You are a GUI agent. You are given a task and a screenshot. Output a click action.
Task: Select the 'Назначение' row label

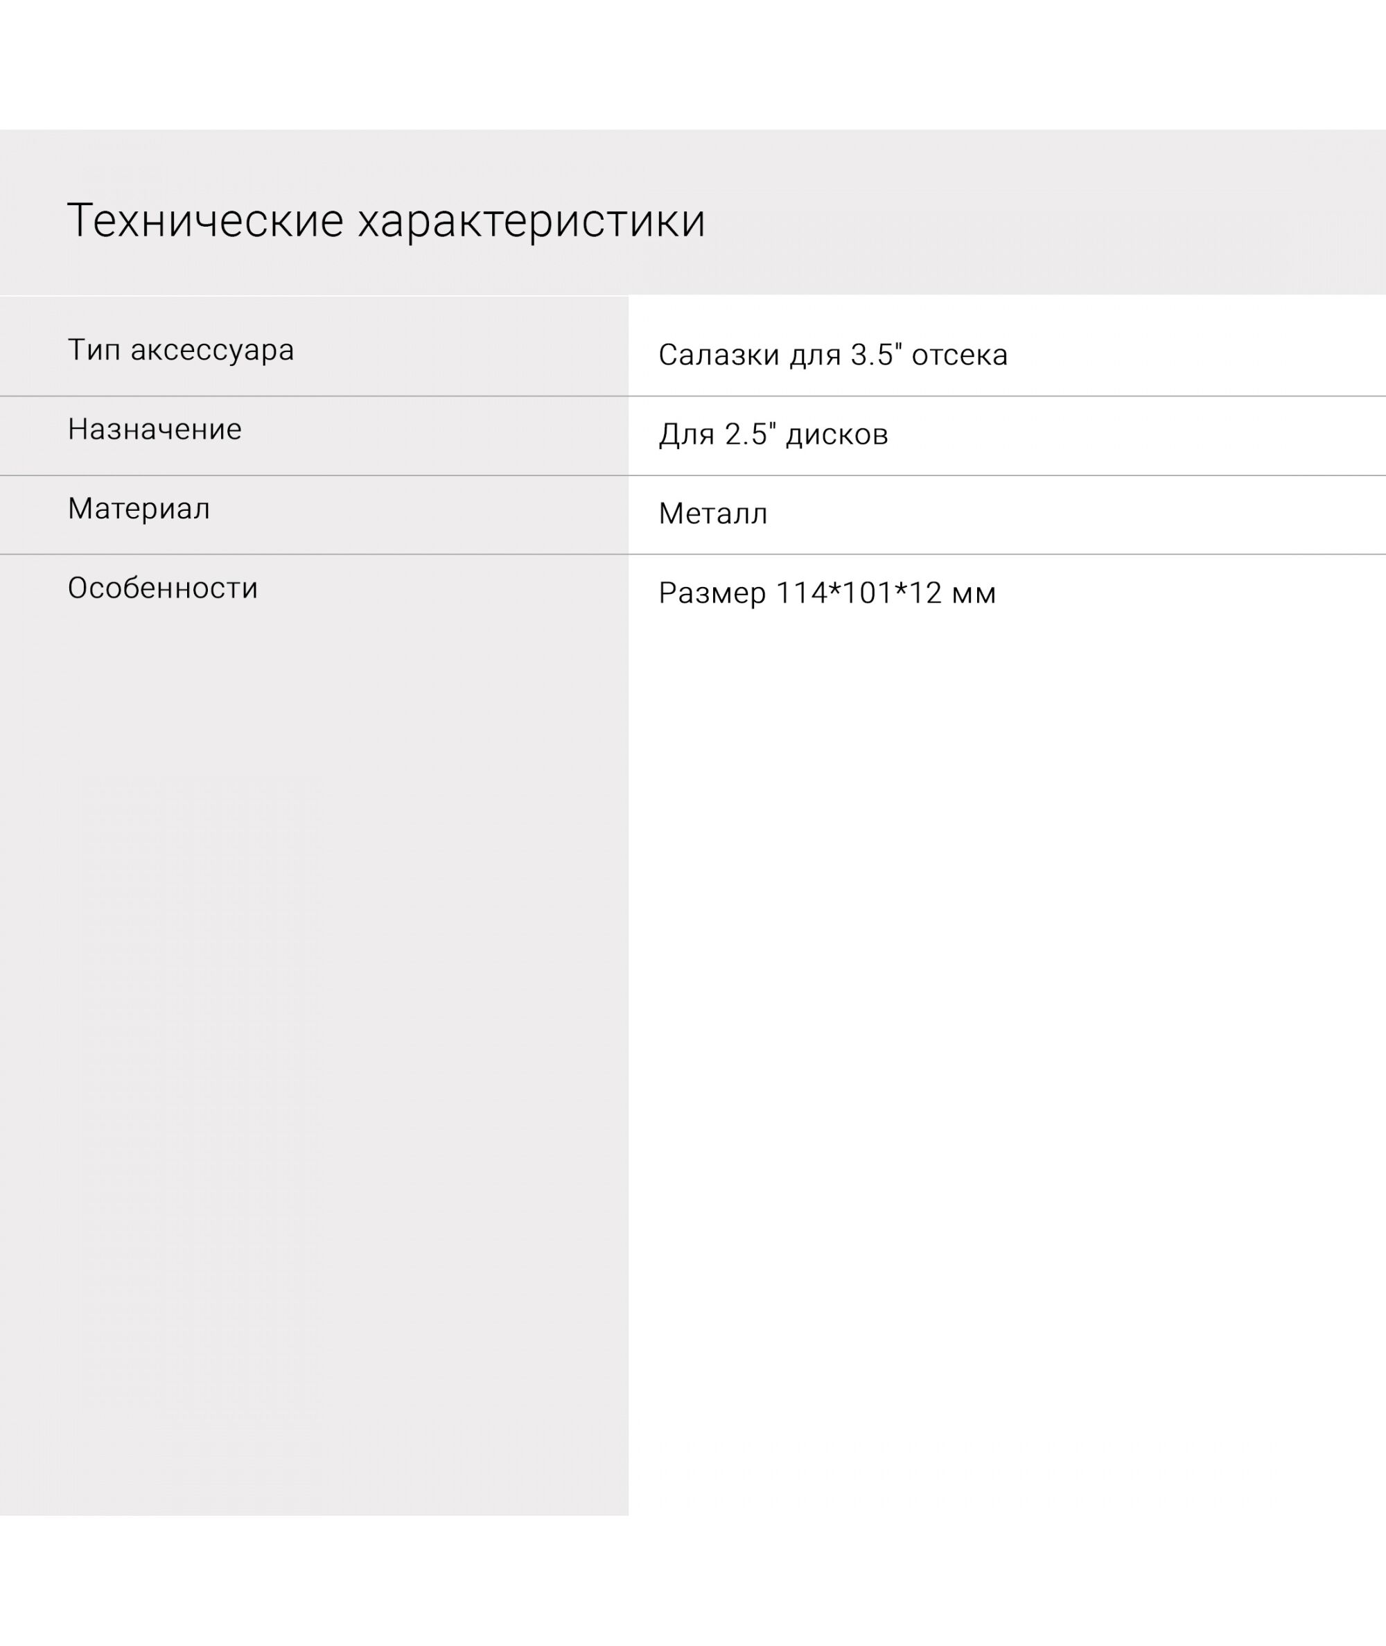coord(155,429)
